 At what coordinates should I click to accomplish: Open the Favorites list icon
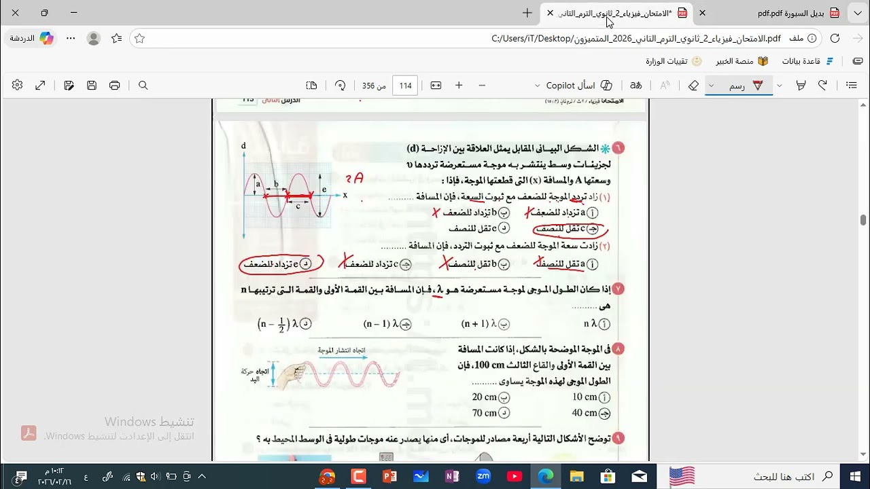pyautogui.click(x=116, y=39)
